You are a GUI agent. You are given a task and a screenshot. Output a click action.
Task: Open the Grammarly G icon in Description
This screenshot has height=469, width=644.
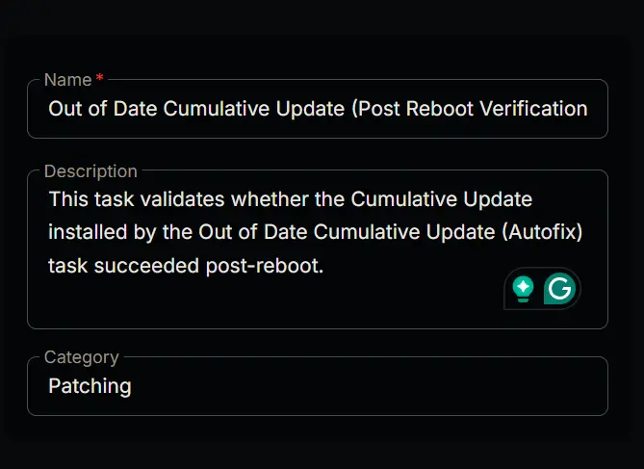pos(560,289)
